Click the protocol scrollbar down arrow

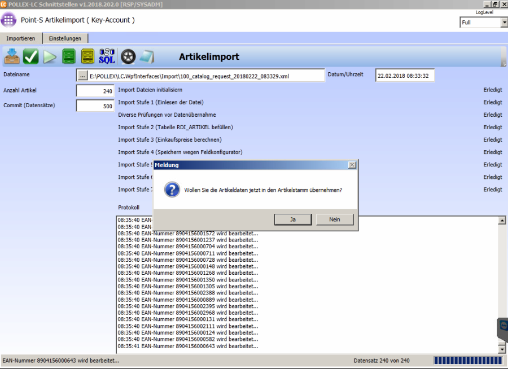pos(502,349)
